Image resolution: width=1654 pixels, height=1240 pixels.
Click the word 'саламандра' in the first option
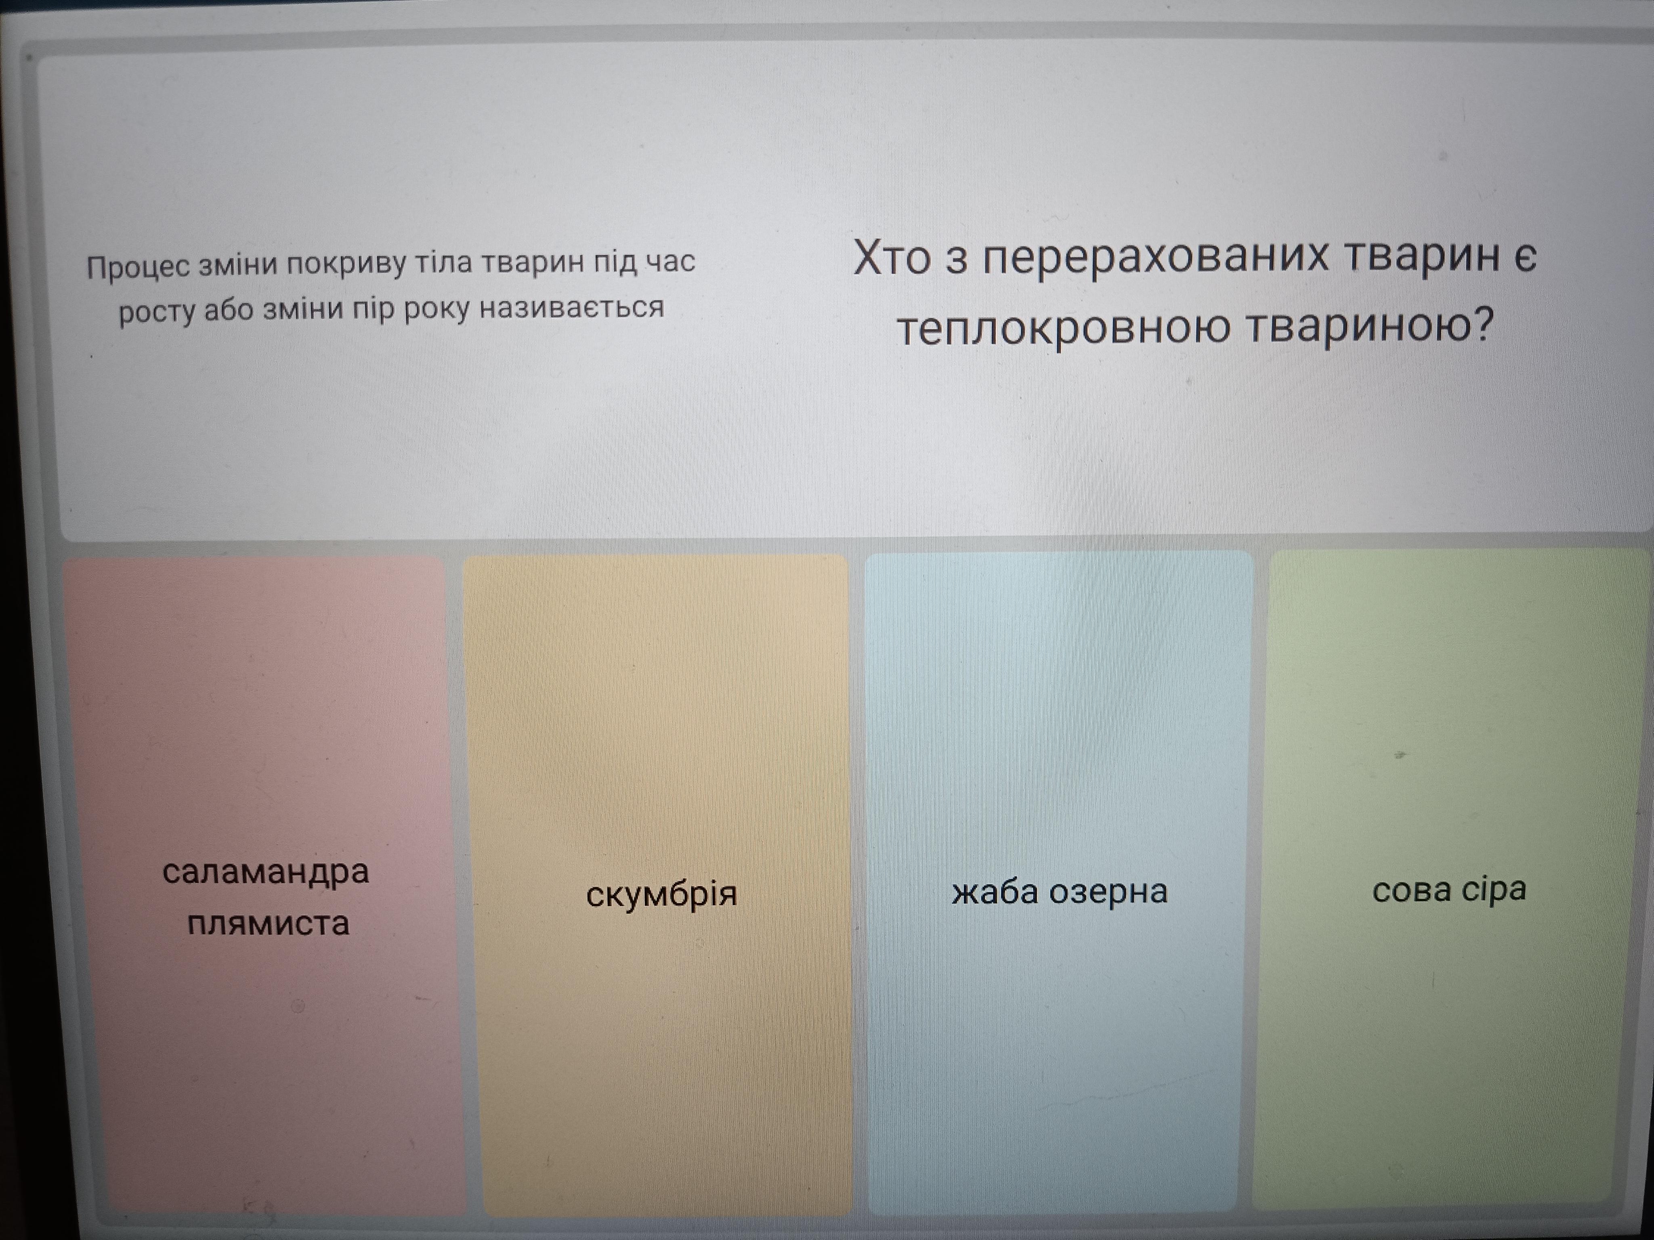(x=266, y=871)
